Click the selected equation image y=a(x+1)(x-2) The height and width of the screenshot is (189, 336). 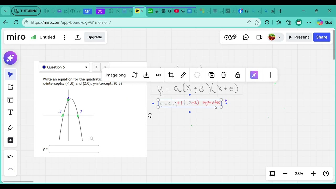point(190,103)
